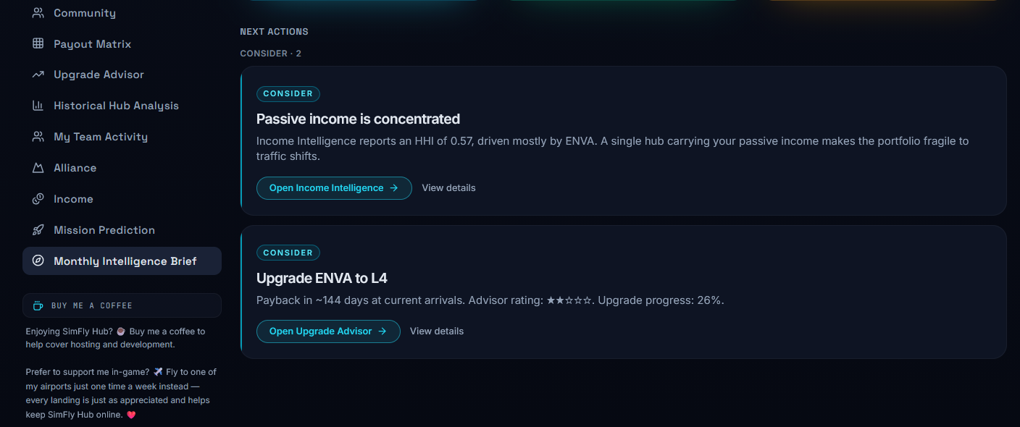Click the Community people icon in sidebar

pos(38,13)
